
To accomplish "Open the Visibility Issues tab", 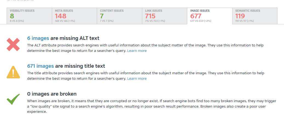I will [x=29, y=16].
